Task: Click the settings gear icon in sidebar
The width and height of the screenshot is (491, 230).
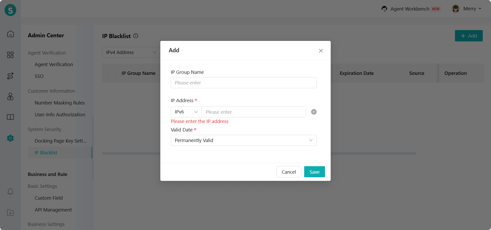Action: [x=10, y=138]
